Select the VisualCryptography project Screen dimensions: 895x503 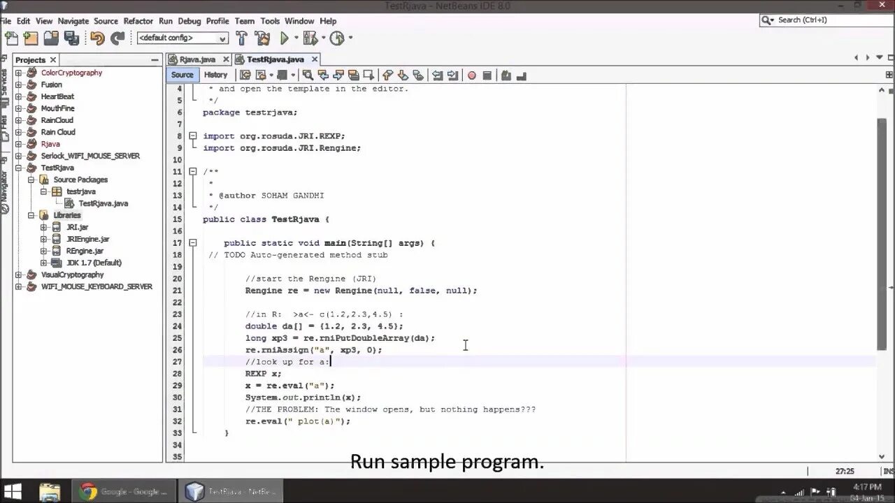(72, 275)
